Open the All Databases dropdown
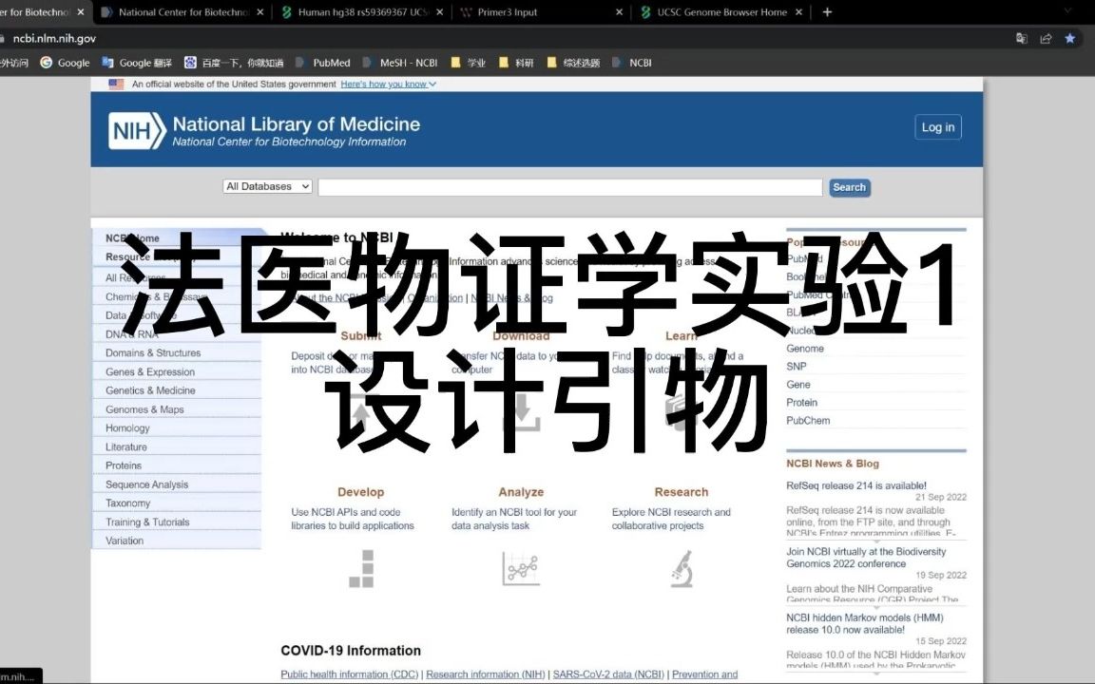 tap(267, 186)
